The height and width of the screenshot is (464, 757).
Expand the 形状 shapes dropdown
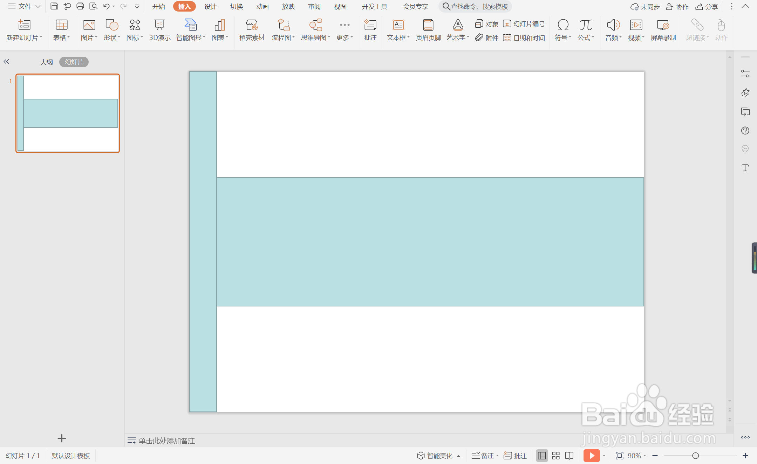click(x=112, y=37)
